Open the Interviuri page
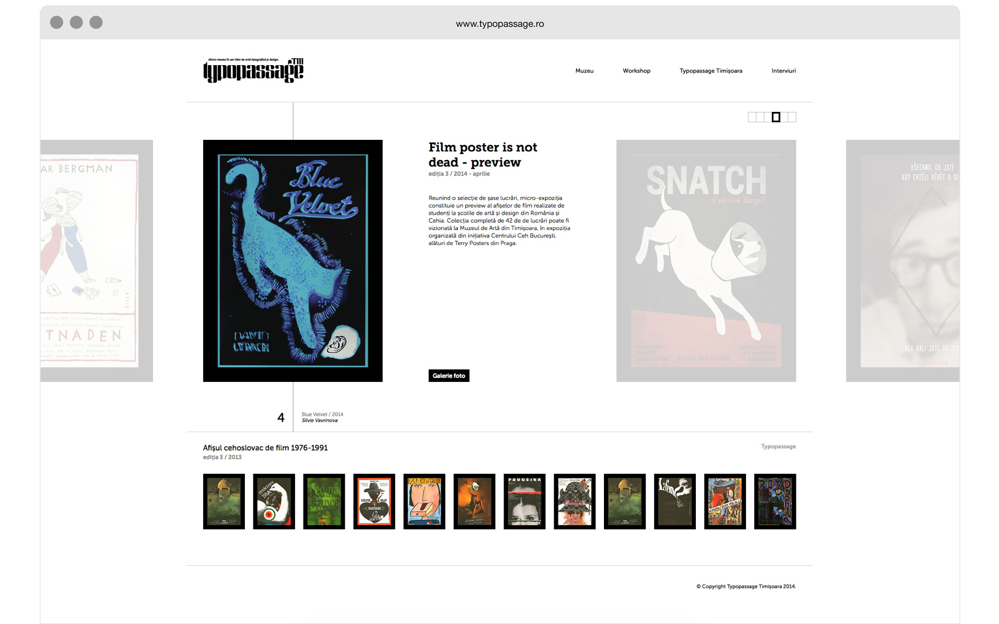The width and height of the screenshot is (999, 624). 783,71
